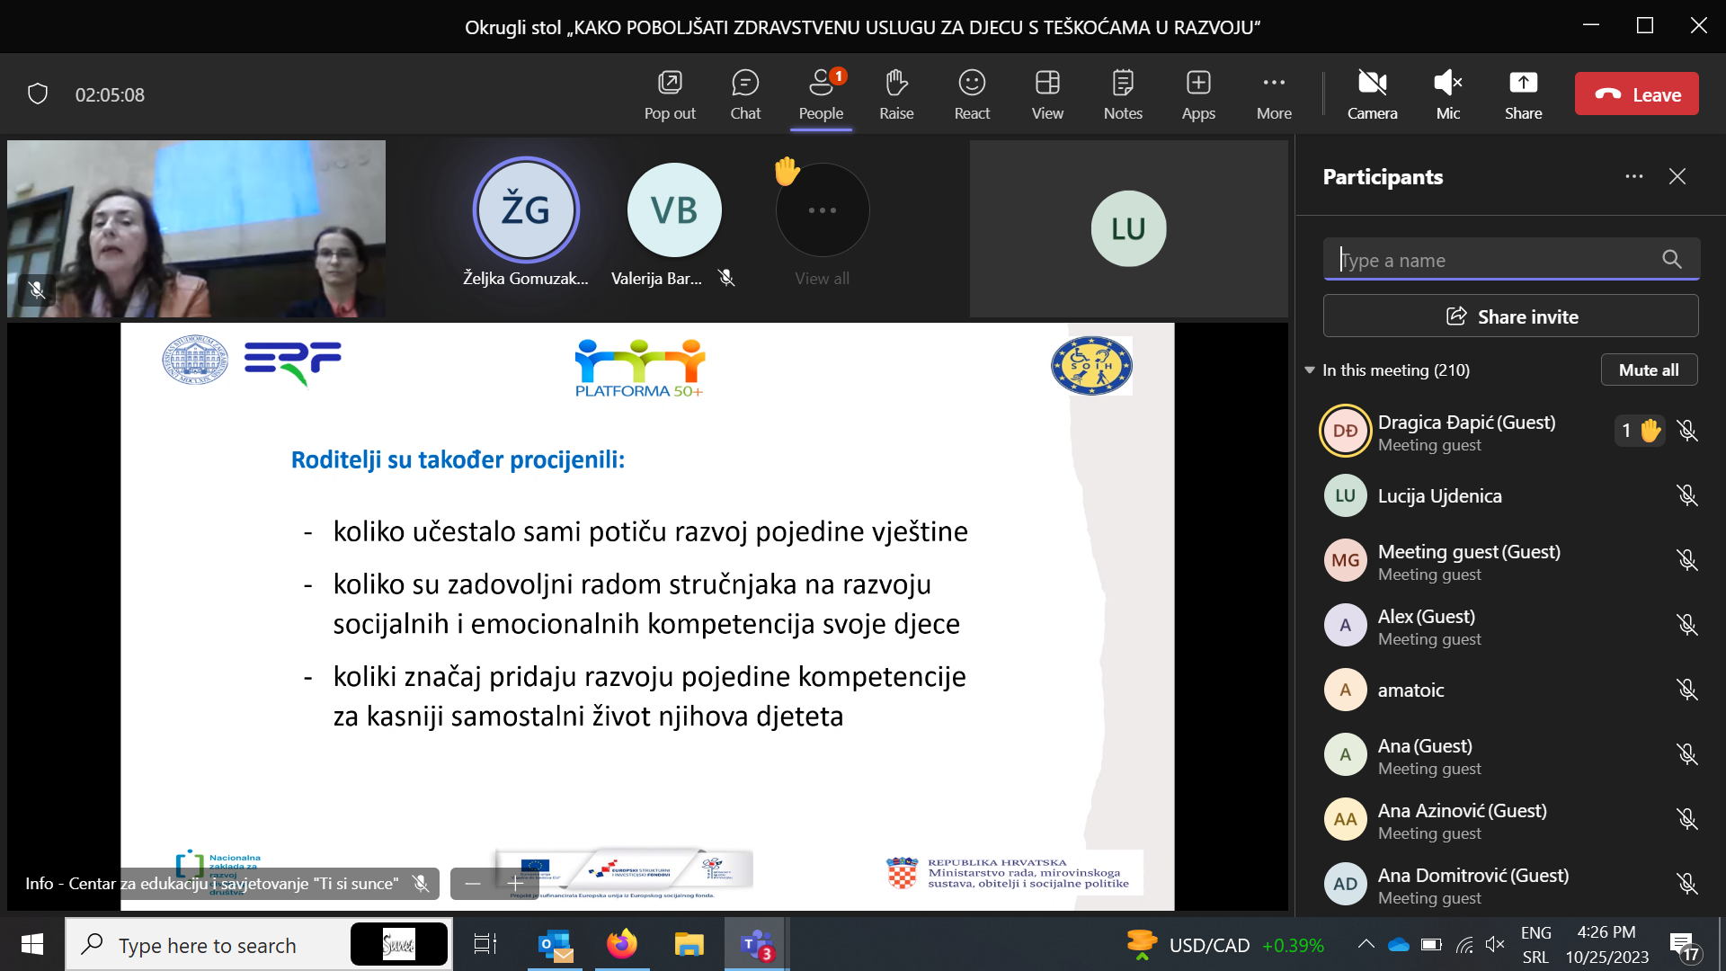Click mic icon for Ana (Guest)

coord(1687,754)
